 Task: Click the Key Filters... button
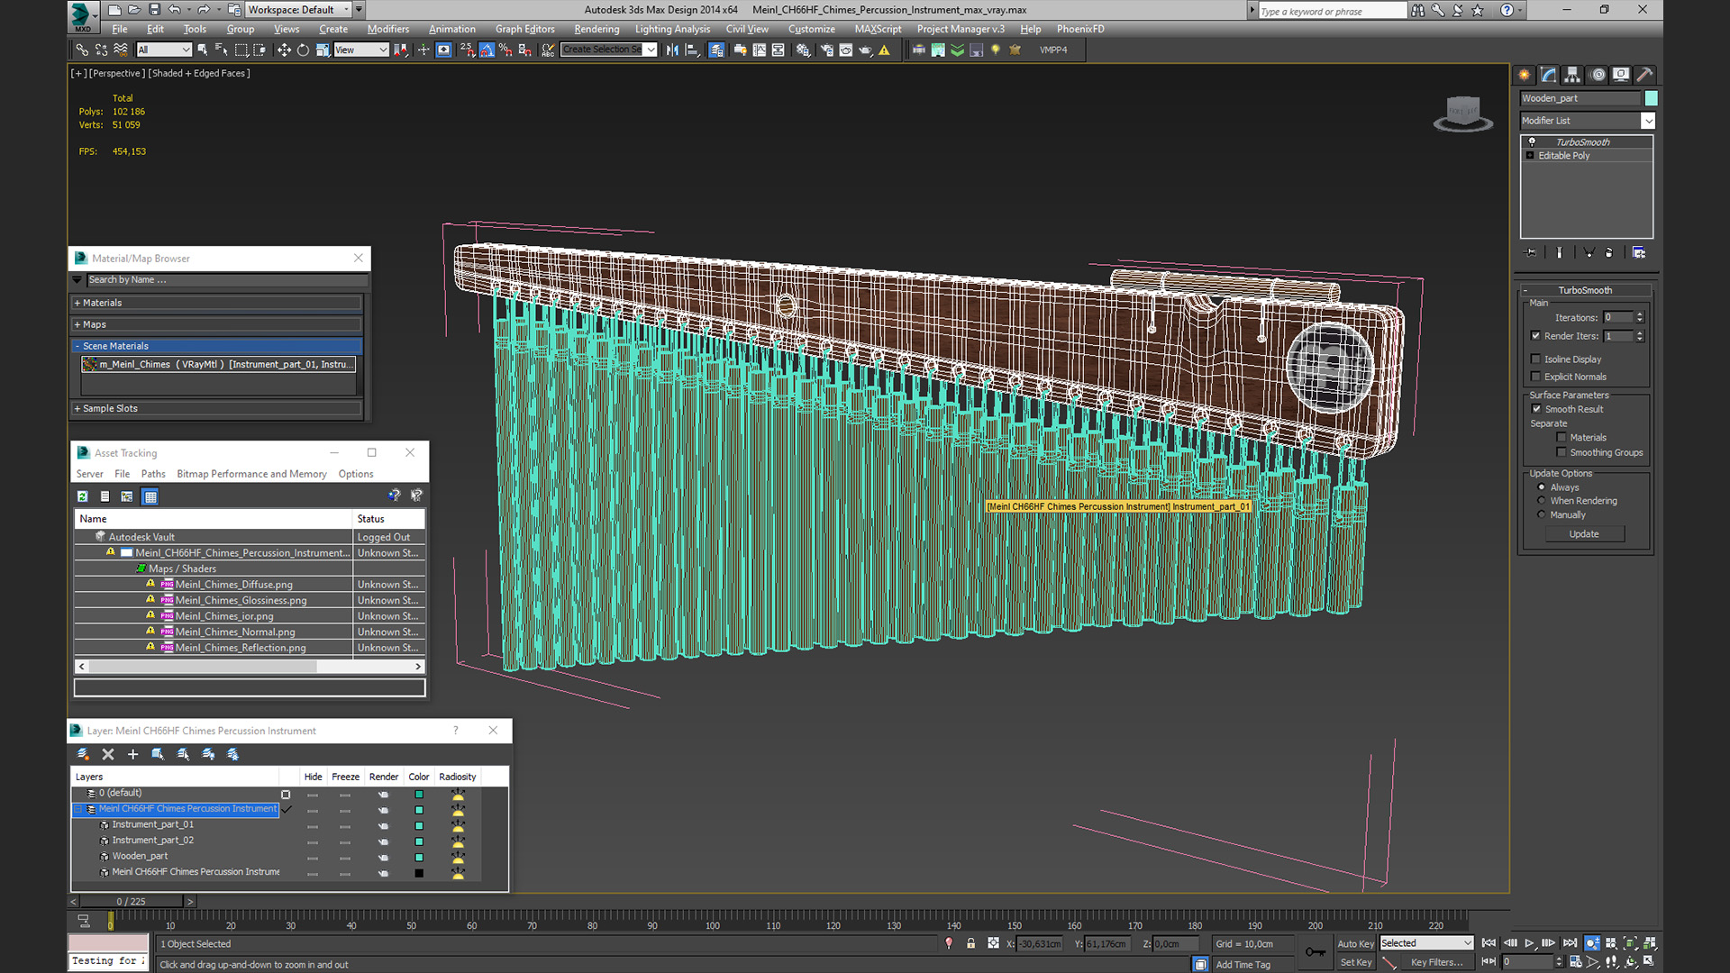1436,962
